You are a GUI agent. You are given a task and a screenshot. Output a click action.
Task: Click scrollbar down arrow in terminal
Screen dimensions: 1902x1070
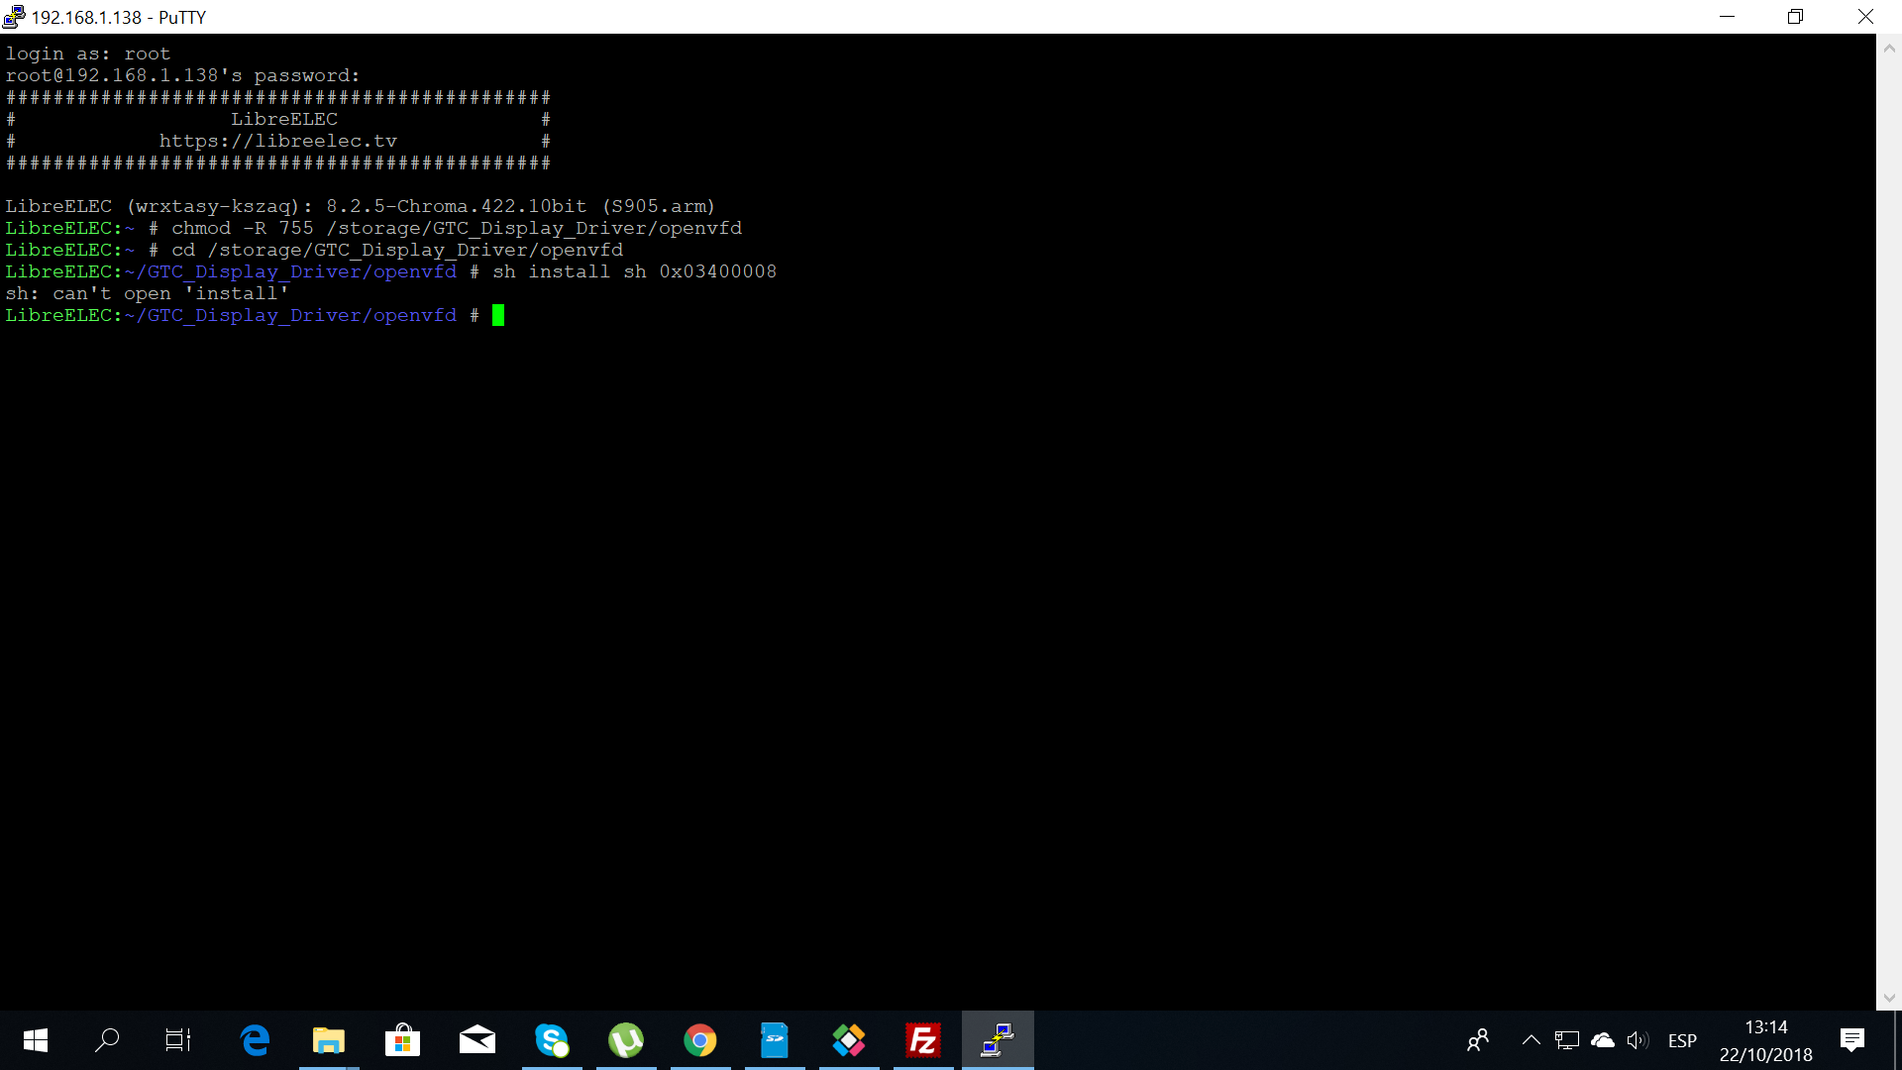point(1889,999)
